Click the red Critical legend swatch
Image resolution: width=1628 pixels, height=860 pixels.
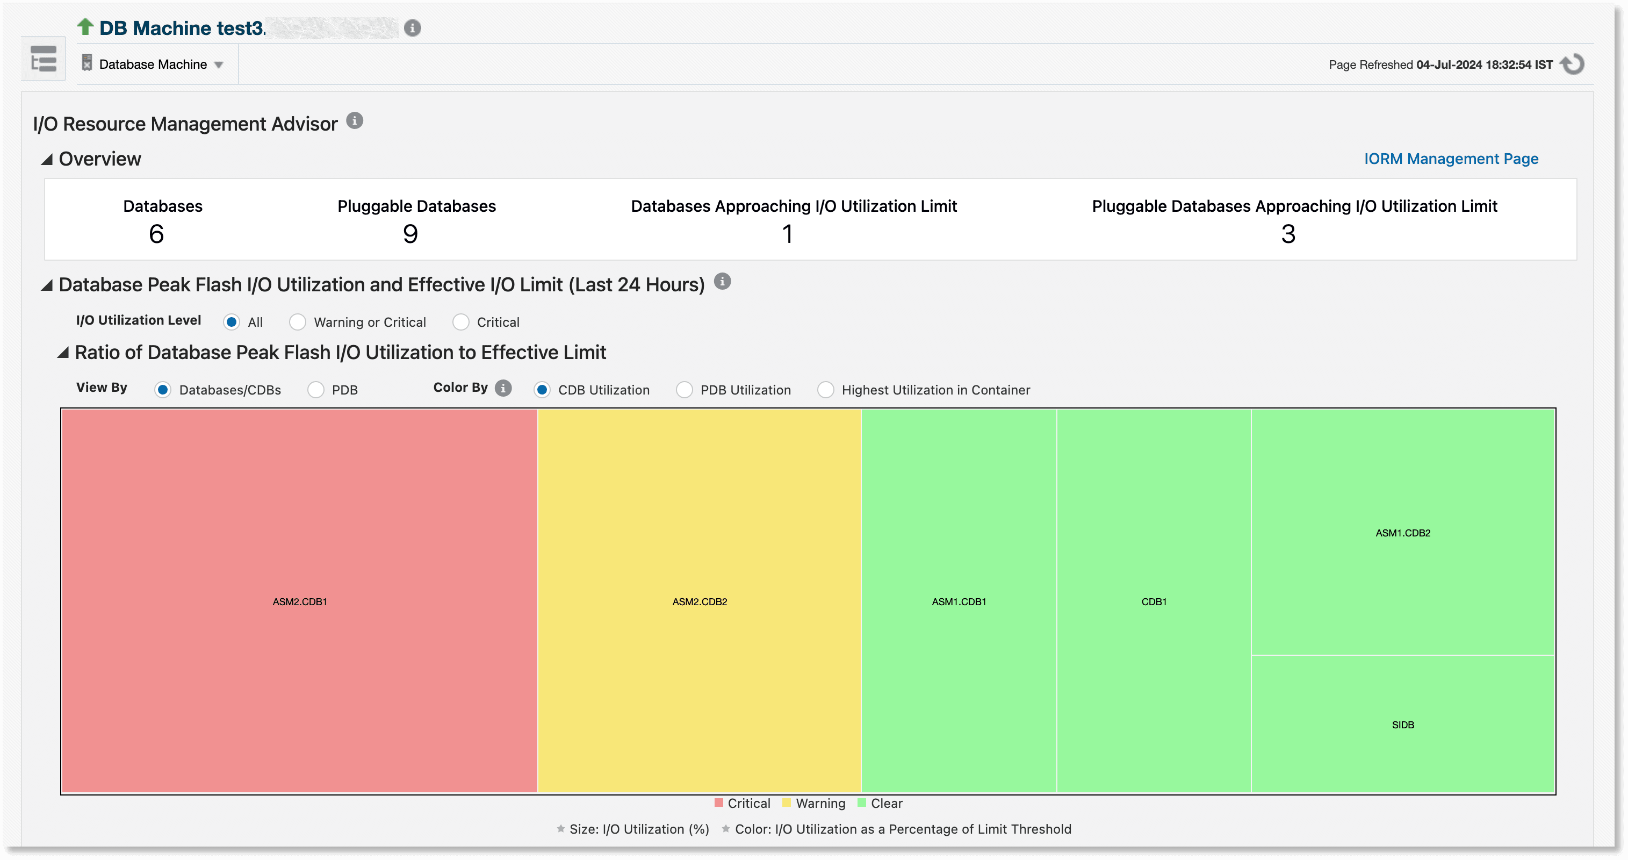pyautogui.click(x=719, y=803)
